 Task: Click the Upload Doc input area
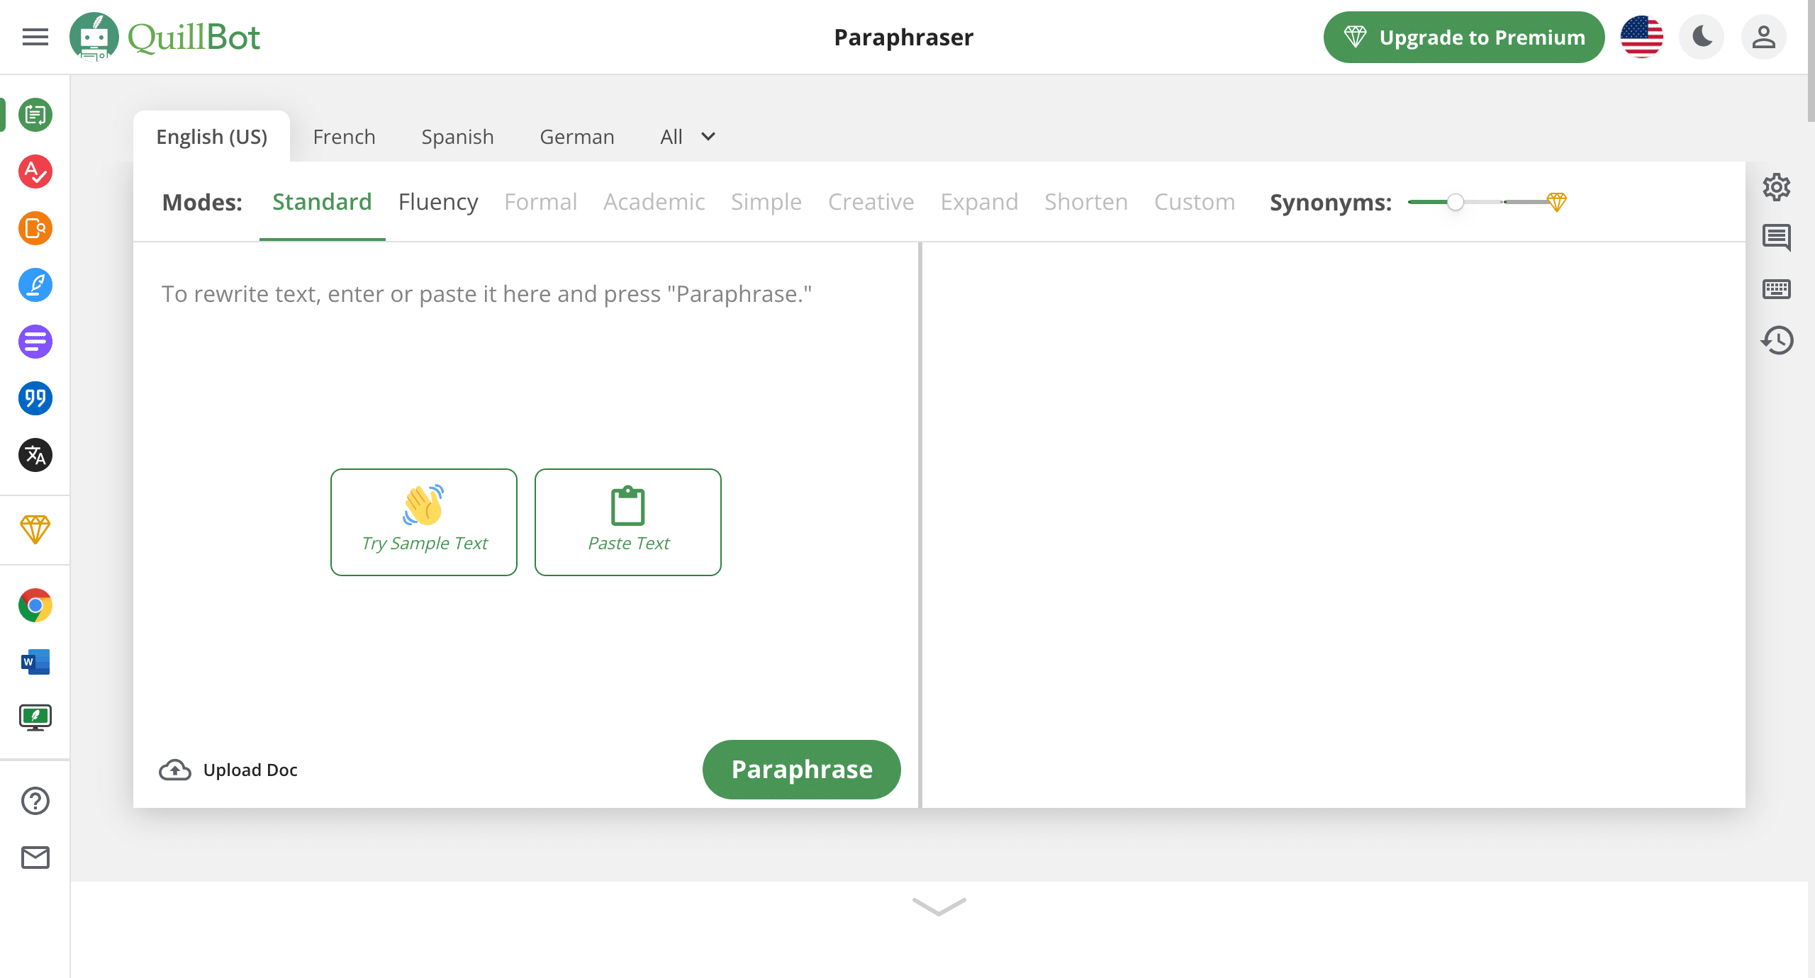(x=229, y=768)
